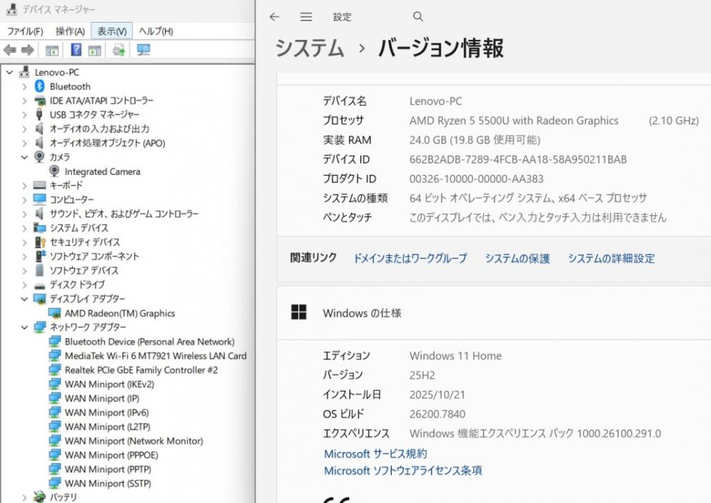Click the search magnifier icon in Settings

click(418, 17)
